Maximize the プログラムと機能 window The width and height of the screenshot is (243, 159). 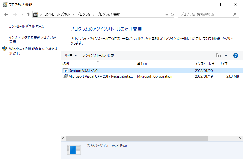(222, 5)
